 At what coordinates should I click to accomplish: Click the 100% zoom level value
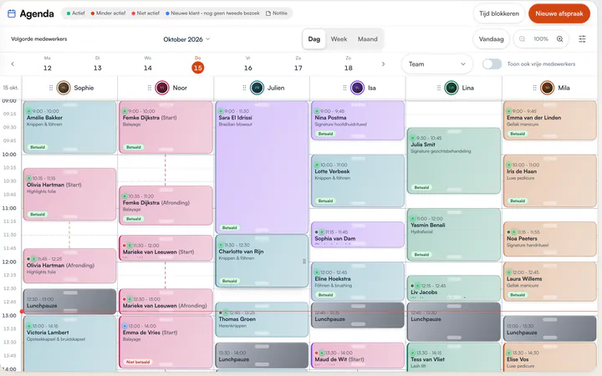[541, 39]
